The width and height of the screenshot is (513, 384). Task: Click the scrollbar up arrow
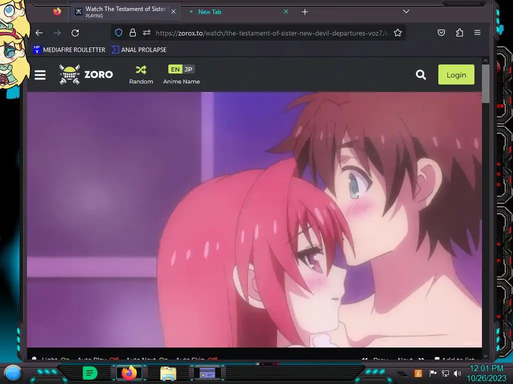485,60
